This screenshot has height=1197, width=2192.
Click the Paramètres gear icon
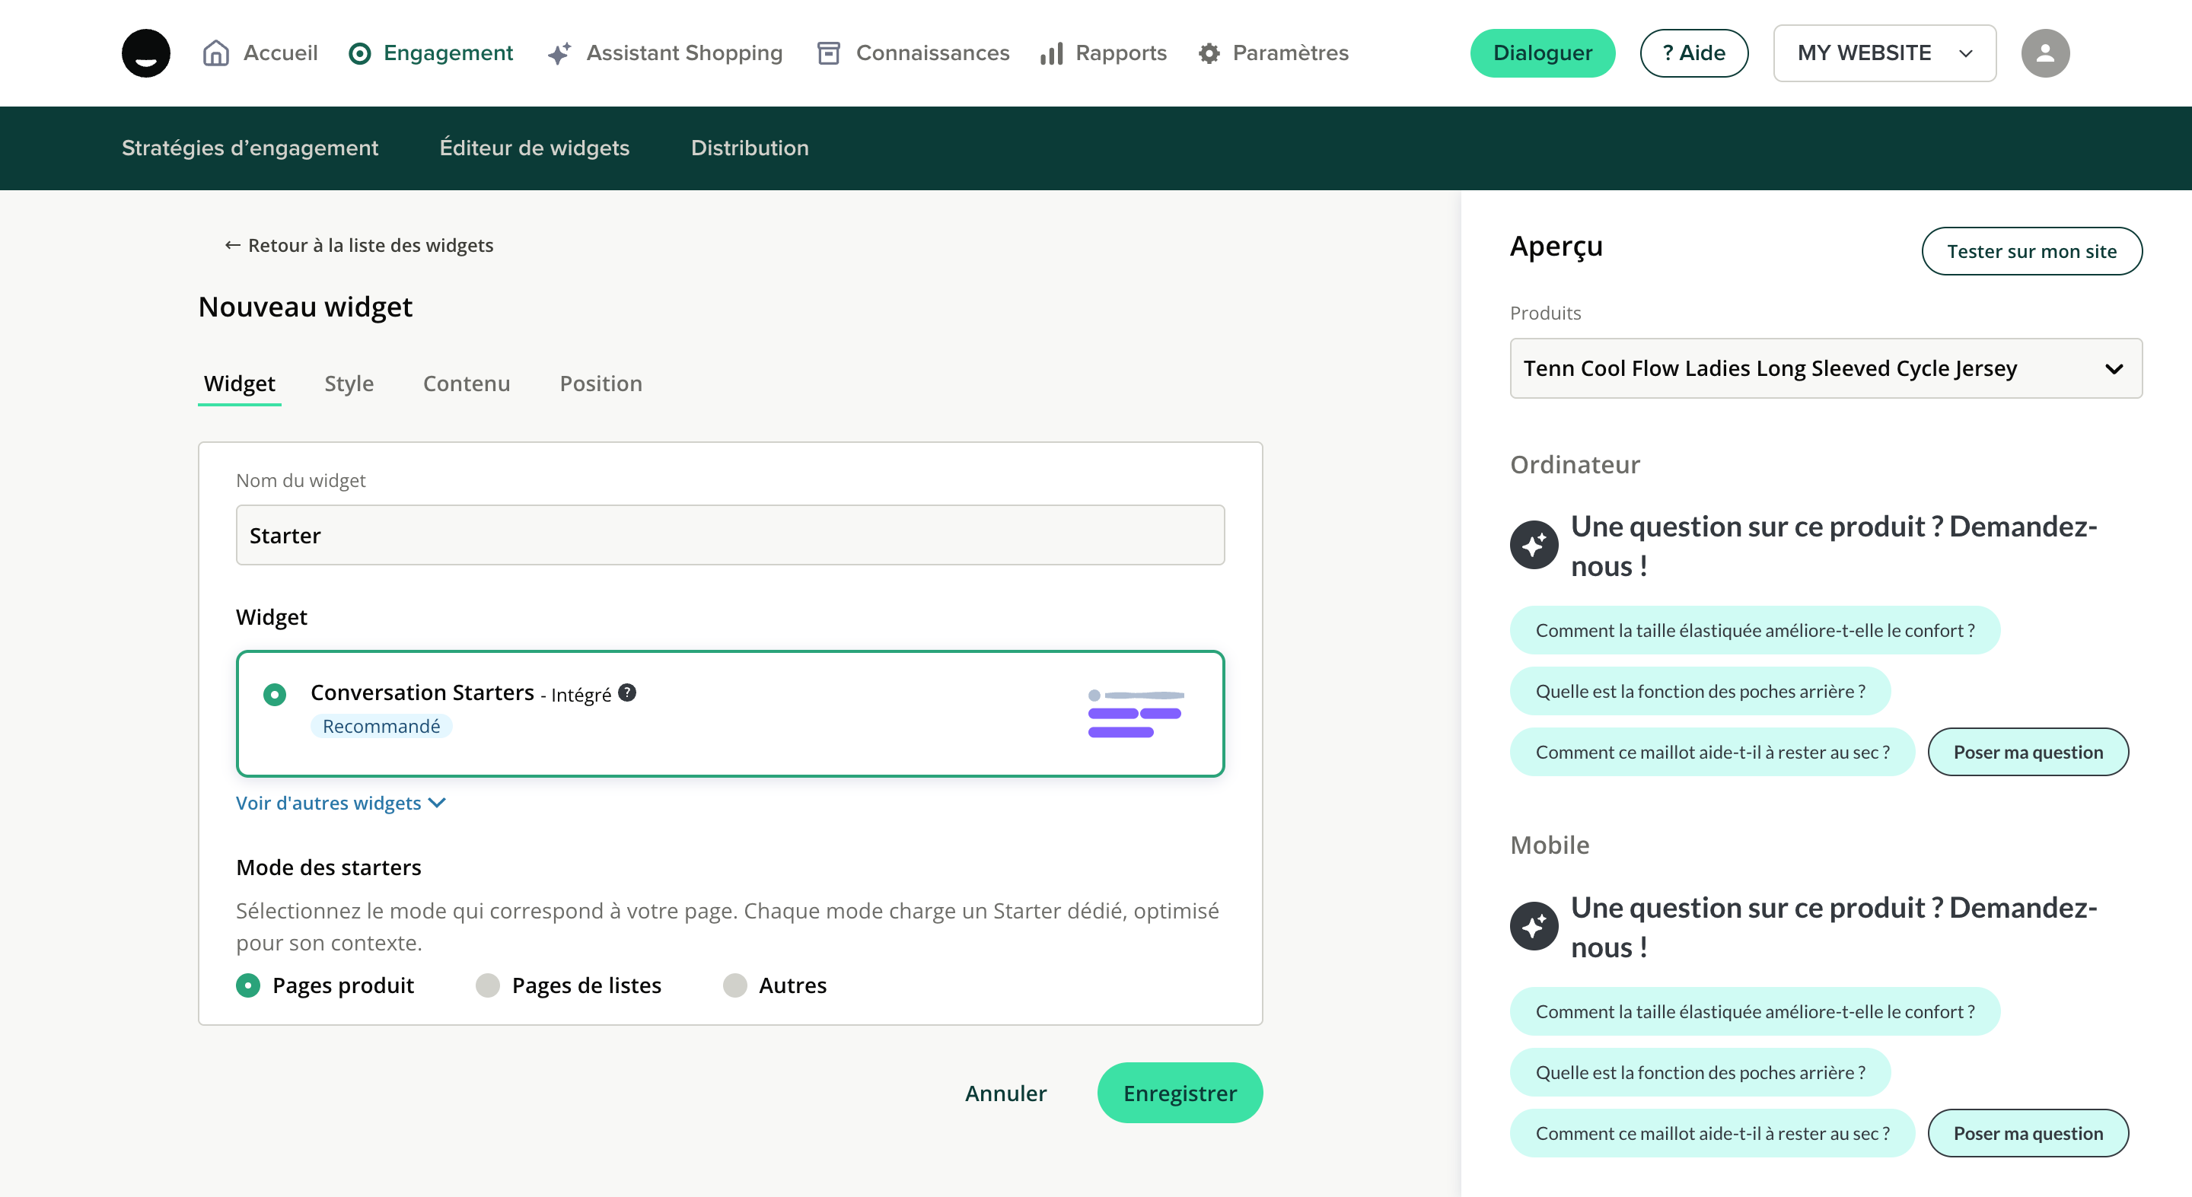[x=1209, y=53]
